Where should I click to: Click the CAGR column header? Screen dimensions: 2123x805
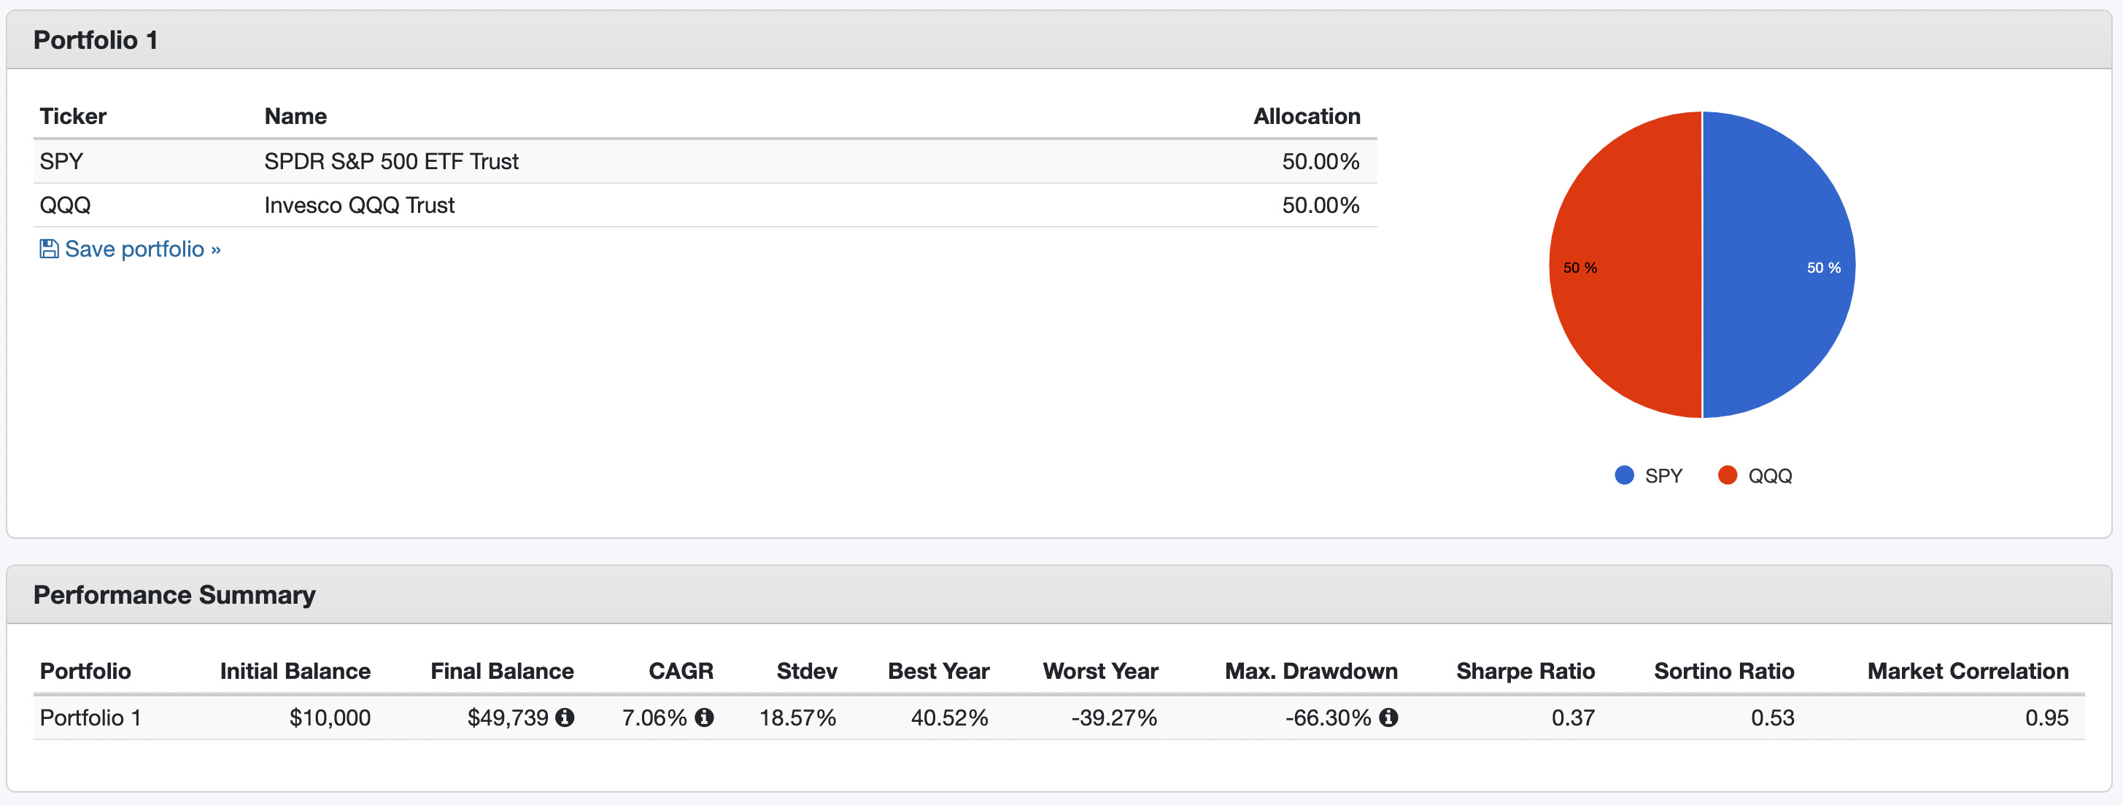coord(681,672)
